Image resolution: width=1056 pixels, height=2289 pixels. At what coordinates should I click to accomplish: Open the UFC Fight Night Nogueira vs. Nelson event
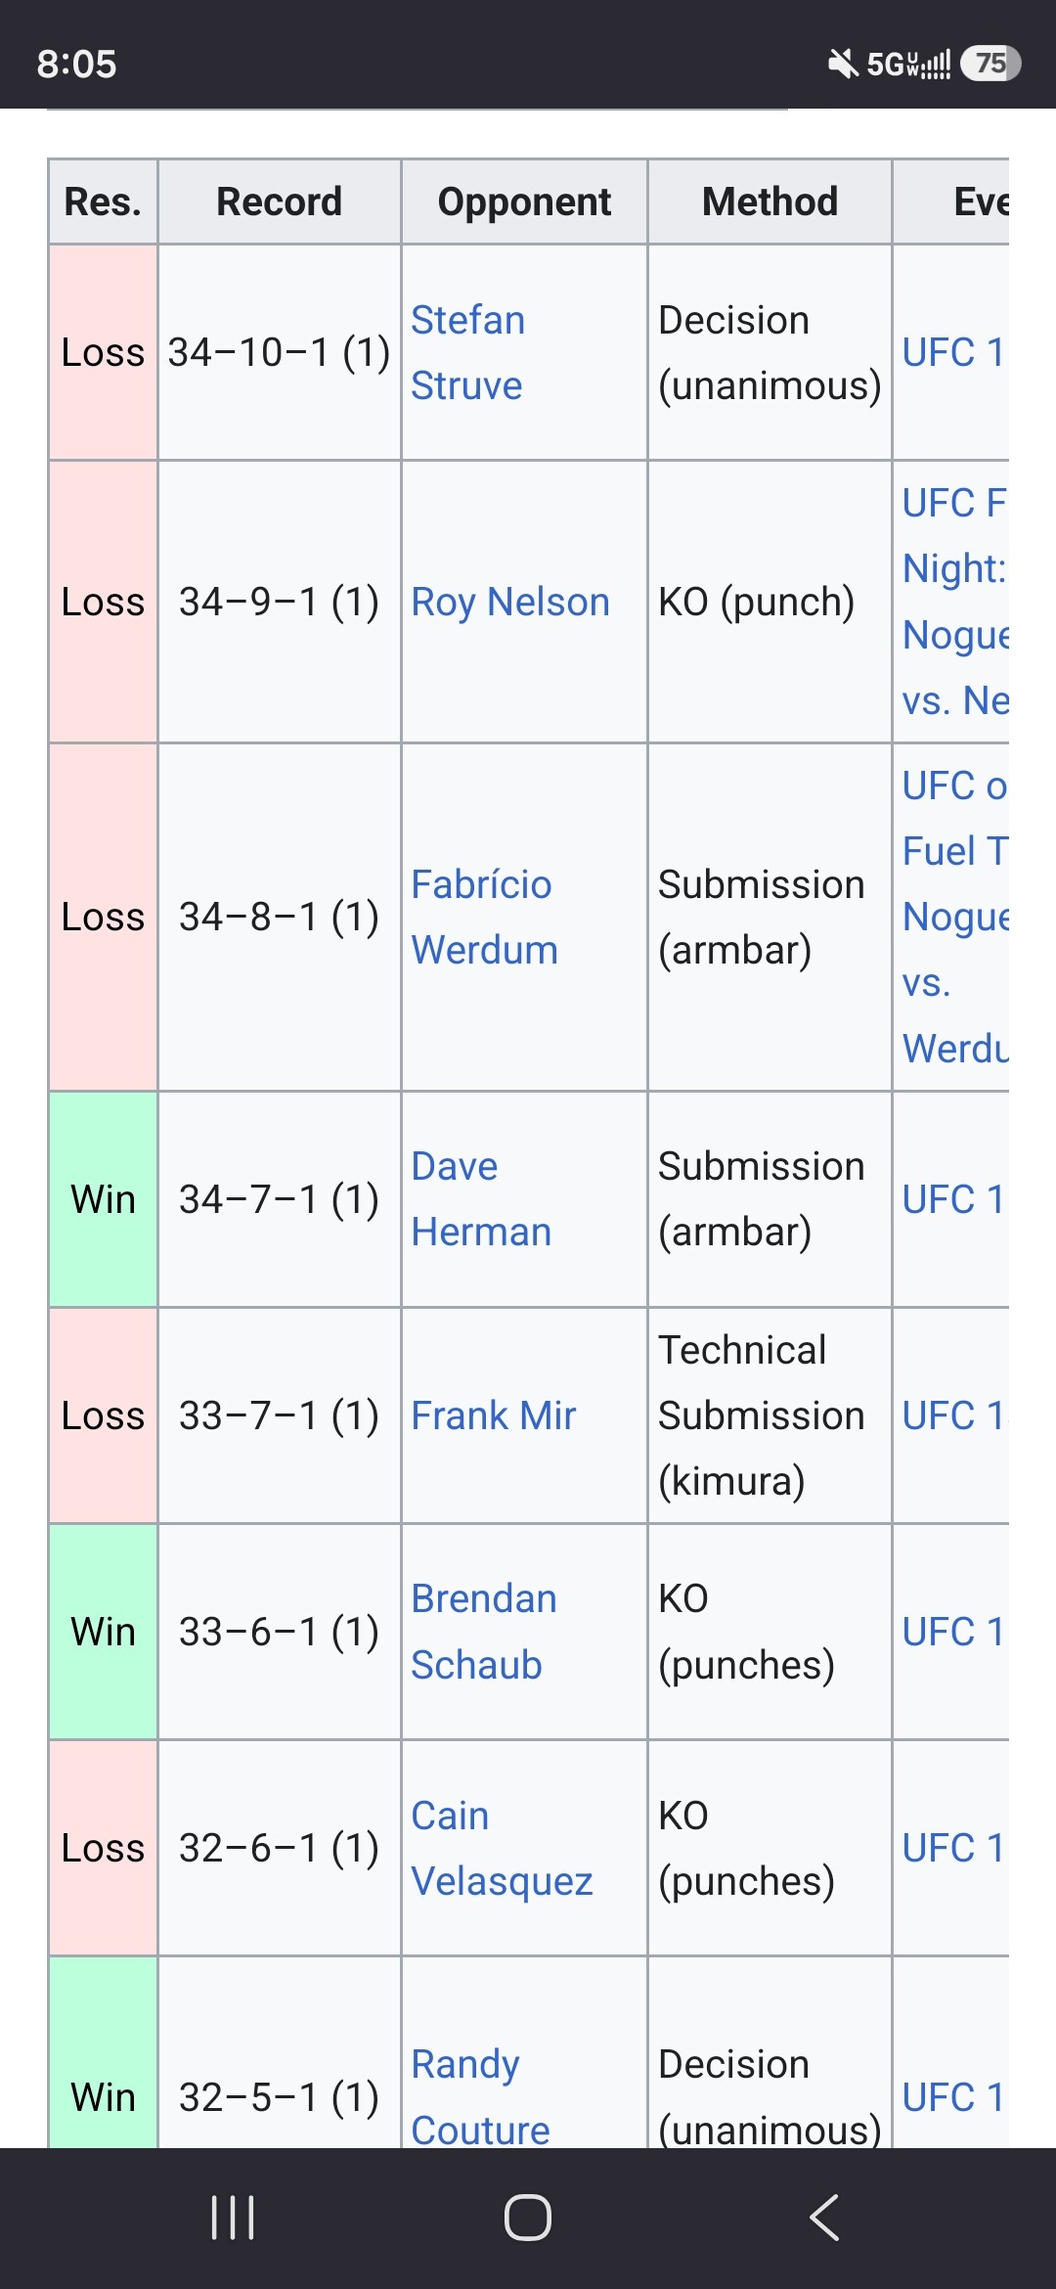pos(955,602)
